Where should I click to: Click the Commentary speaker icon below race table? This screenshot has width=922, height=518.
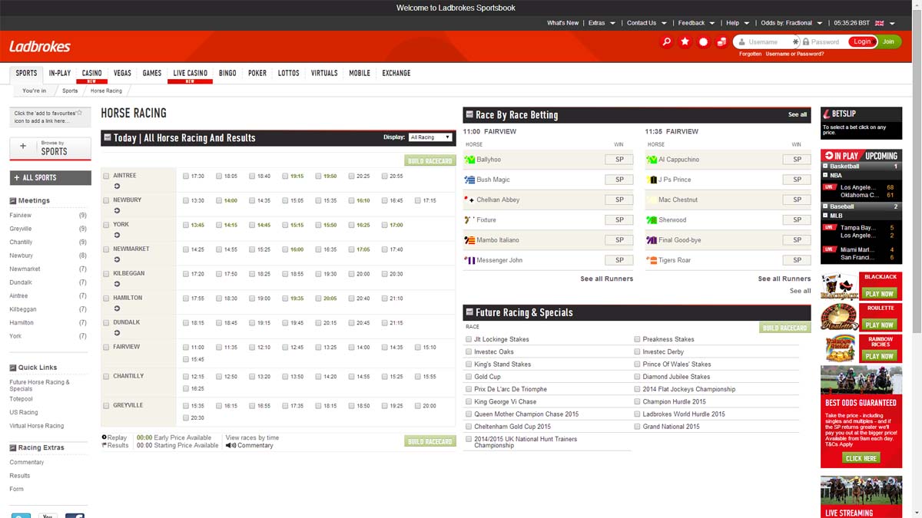(x=230, y=445)
